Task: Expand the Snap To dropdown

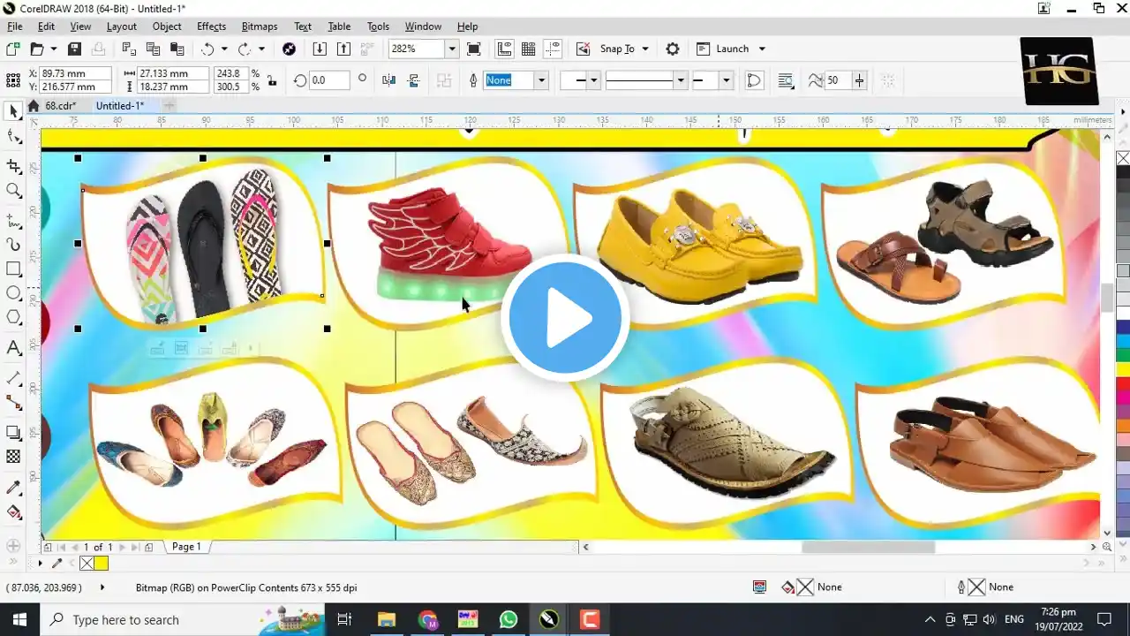Action: pyautogui.click(x=644, y=49)
